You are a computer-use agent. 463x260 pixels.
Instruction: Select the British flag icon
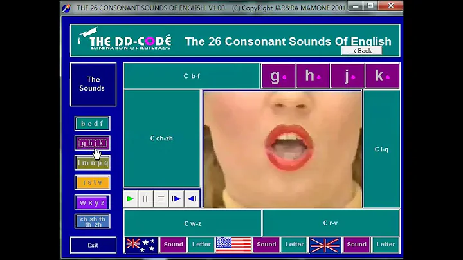click(325, 245)
